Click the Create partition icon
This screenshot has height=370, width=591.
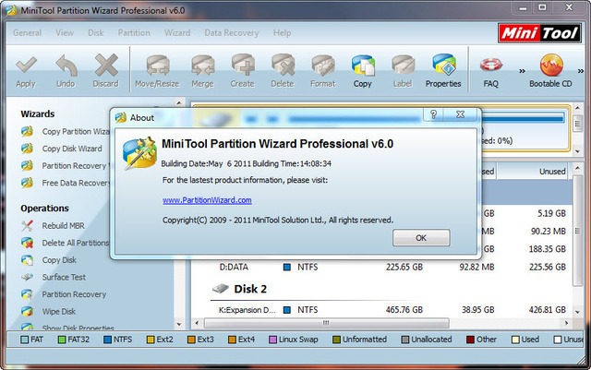(243, 66)
